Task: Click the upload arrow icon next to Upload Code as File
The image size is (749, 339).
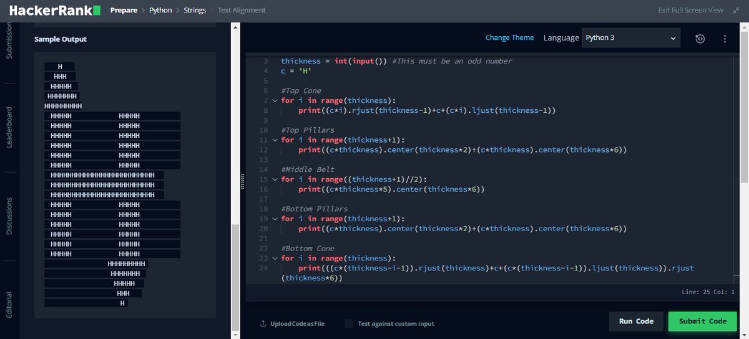Action: tap(263, 323)
